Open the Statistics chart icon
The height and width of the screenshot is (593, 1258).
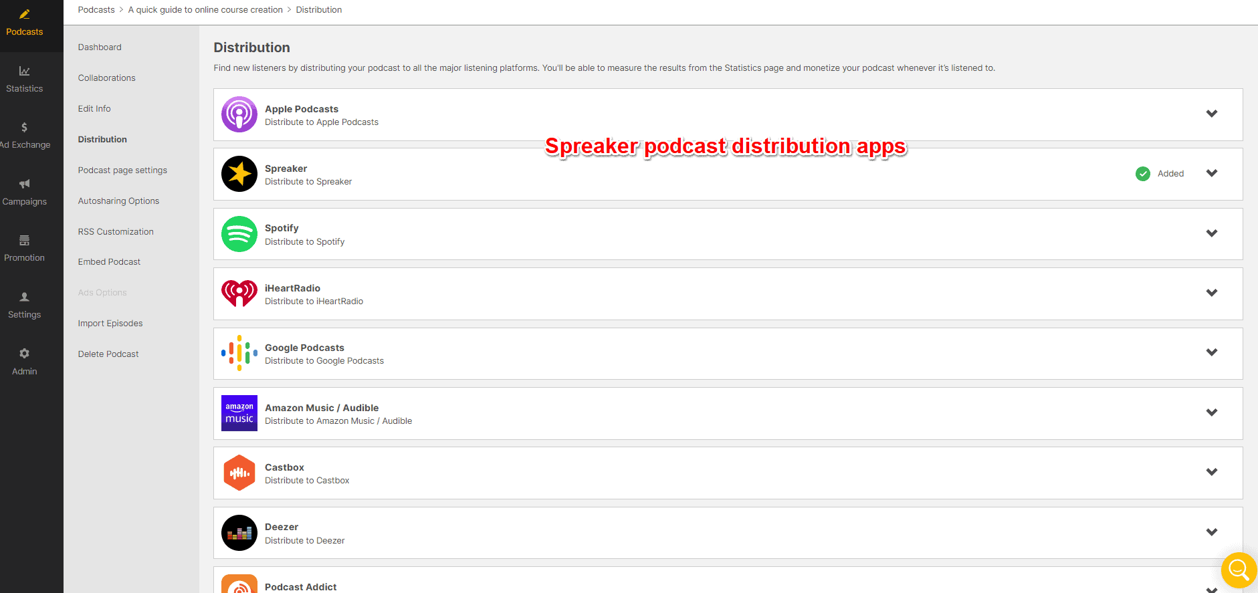(25, 71)
